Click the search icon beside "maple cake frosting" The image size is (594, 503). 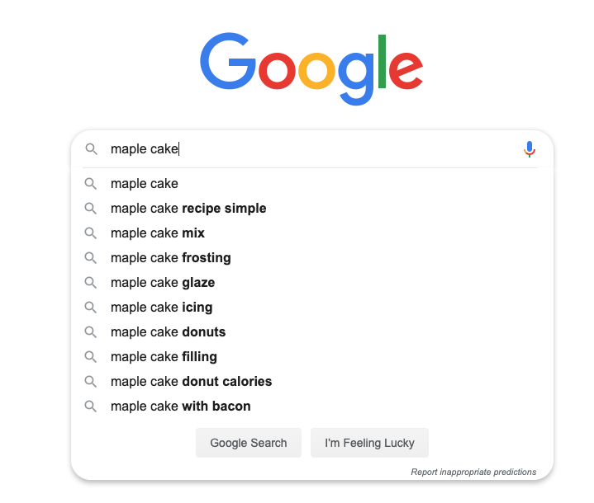coord(91,258)
